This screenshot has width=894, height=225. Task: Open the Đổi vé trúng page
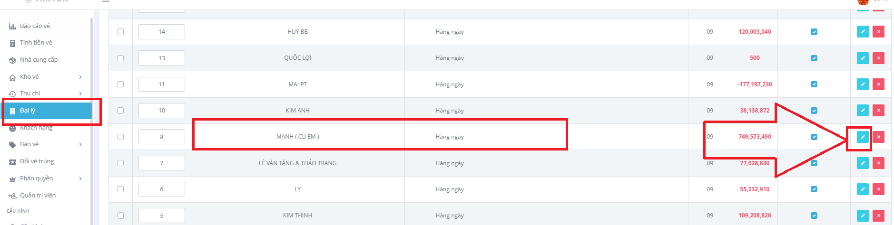pos(37,161)
